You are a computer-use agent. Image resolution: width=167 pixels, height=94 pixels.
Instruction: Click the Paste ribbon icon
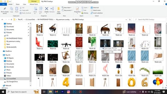tap(17, 9)
